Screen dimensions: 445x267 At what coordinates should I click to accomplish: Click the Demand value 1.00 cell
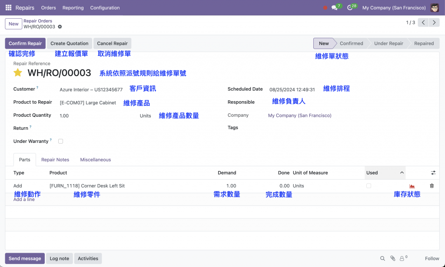click(x=231, y=186)
